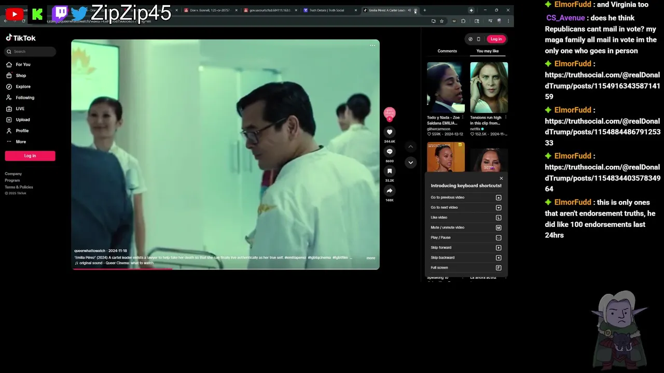Viewport: 664px width, 373px height.
Task: Click Play / Pause shortcut key
Action: (x=499, y=238)
